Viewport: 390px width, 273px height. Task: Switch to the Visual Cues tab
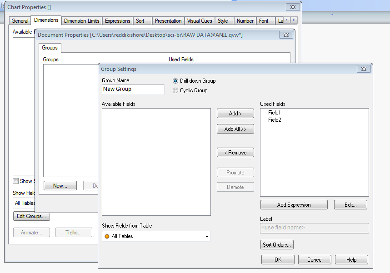(x=200, y=21)
